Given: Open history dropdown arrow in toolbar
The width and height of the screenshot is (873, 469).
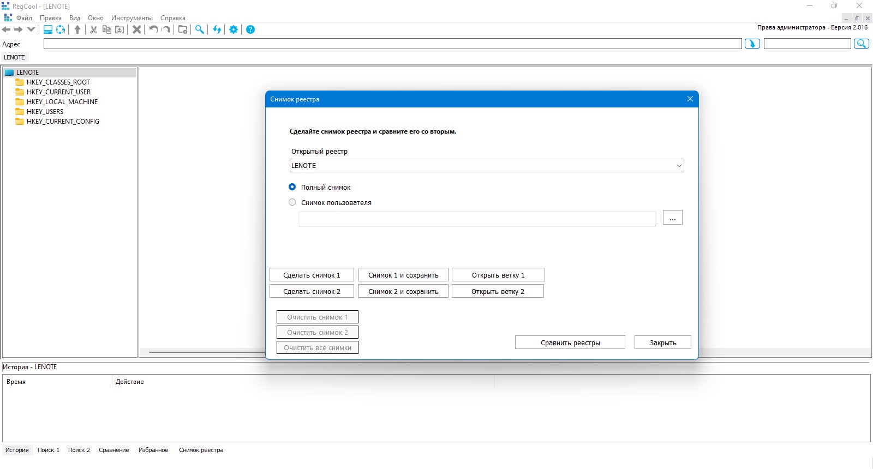Looking at the screenshot, I should pos(31,29).
